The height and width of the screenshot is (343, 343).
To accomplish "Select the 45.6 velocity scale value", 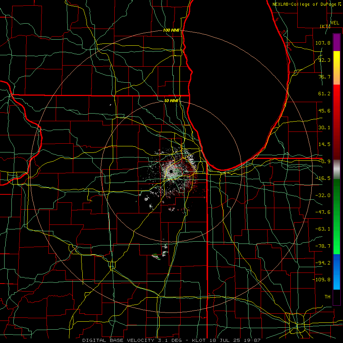I will click(324, 111).
